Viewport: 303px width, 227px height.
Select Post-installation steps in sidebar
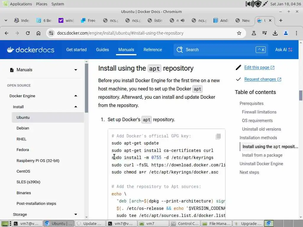(36, 203)
